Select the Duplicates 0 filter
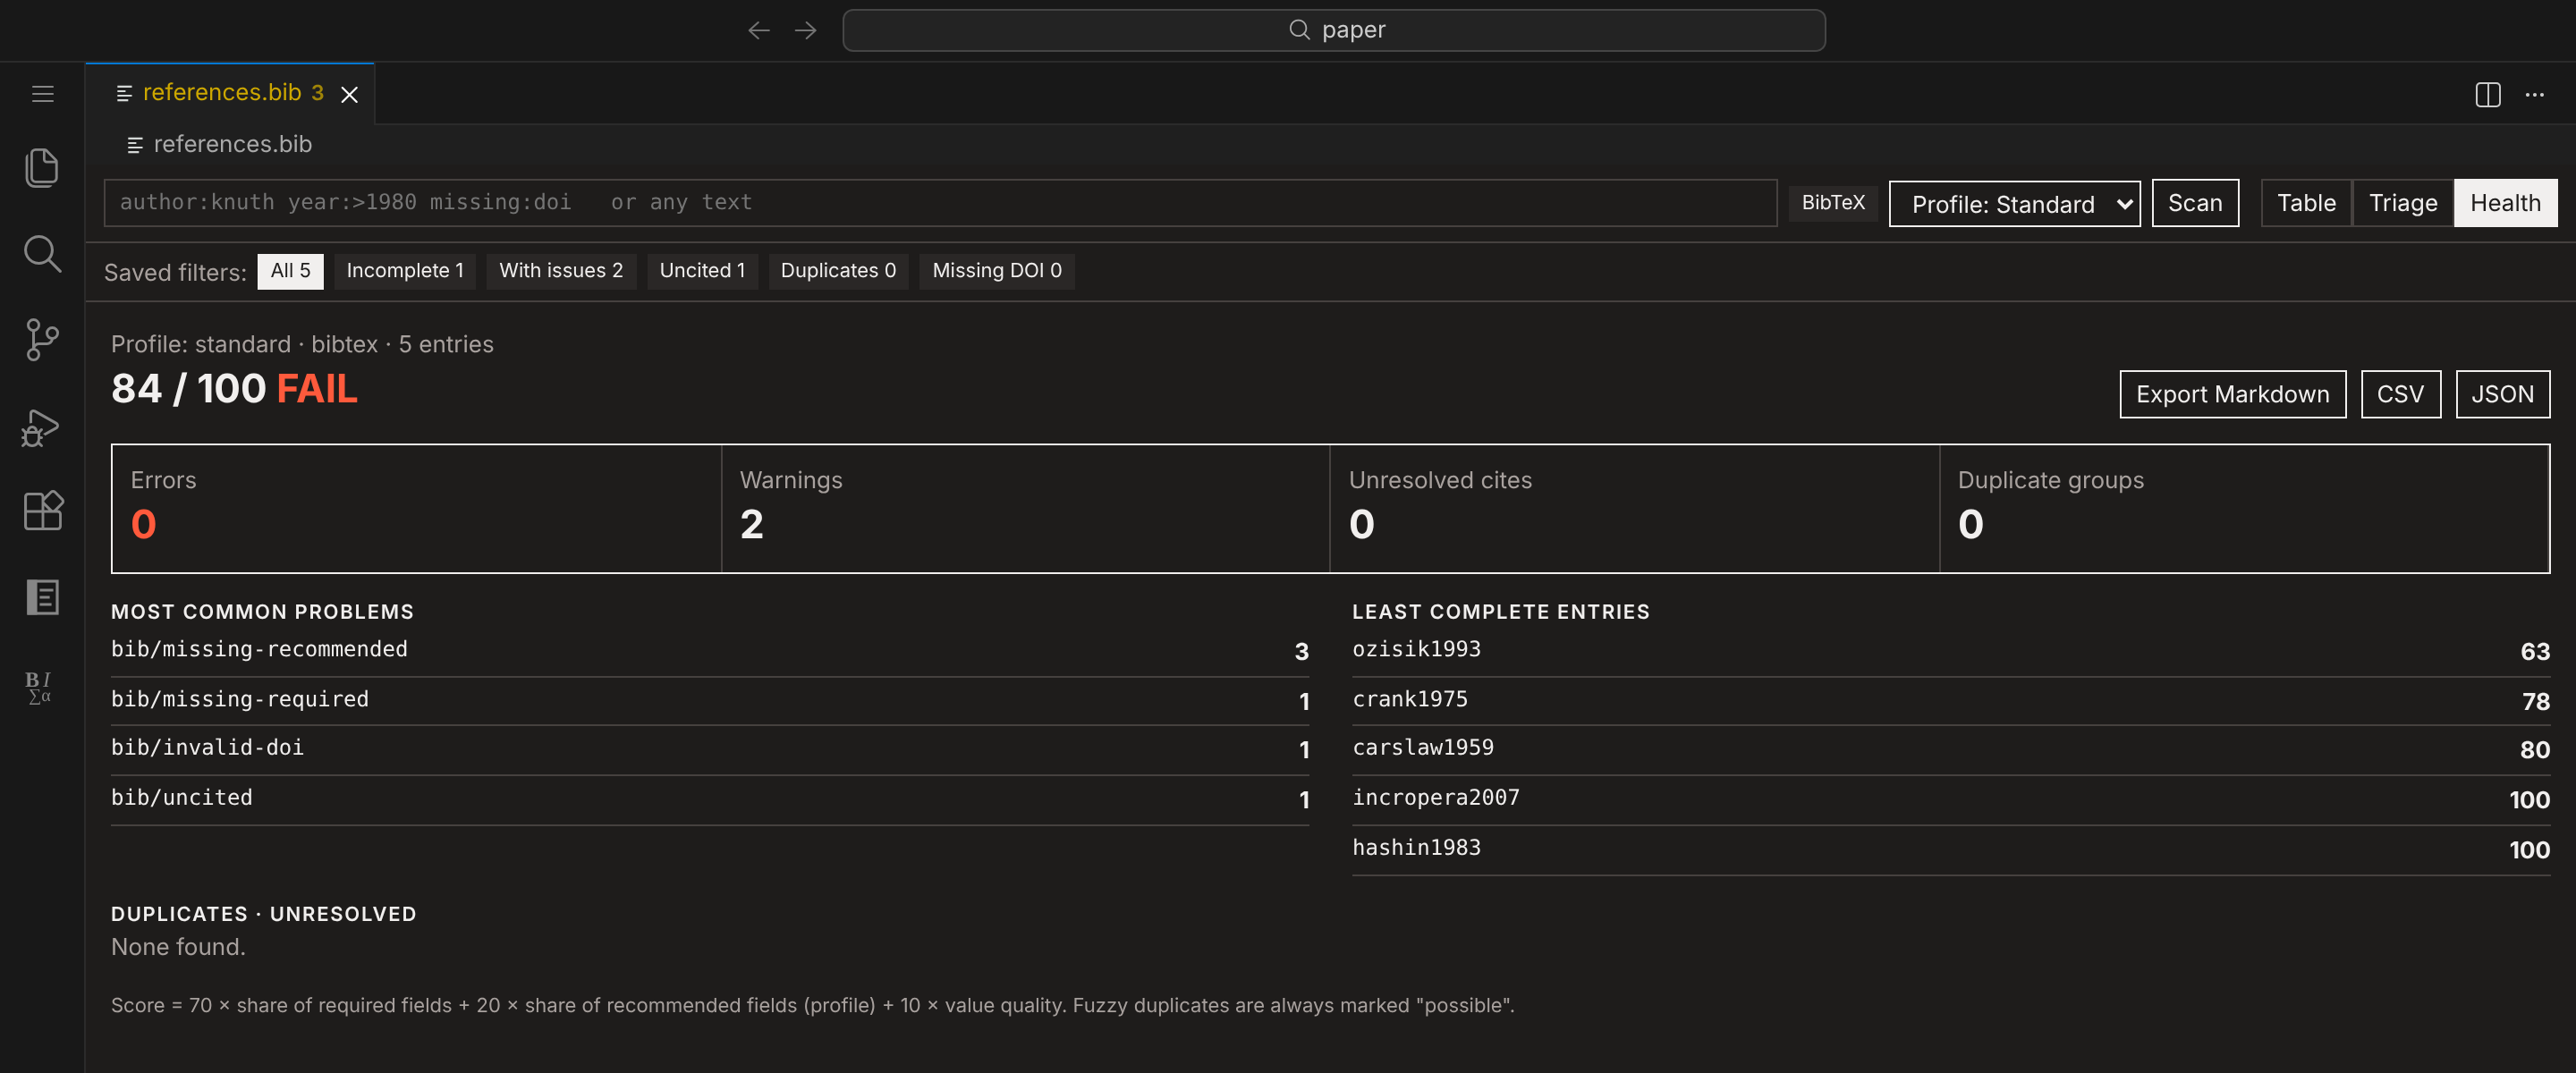The image size is (2576, 1073). 838,271
